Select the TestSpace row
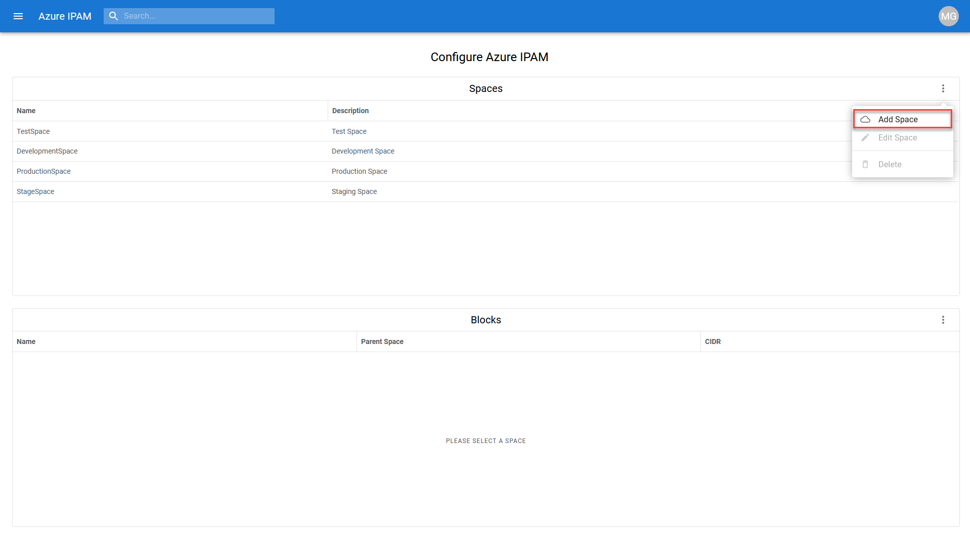 [486, 131]
